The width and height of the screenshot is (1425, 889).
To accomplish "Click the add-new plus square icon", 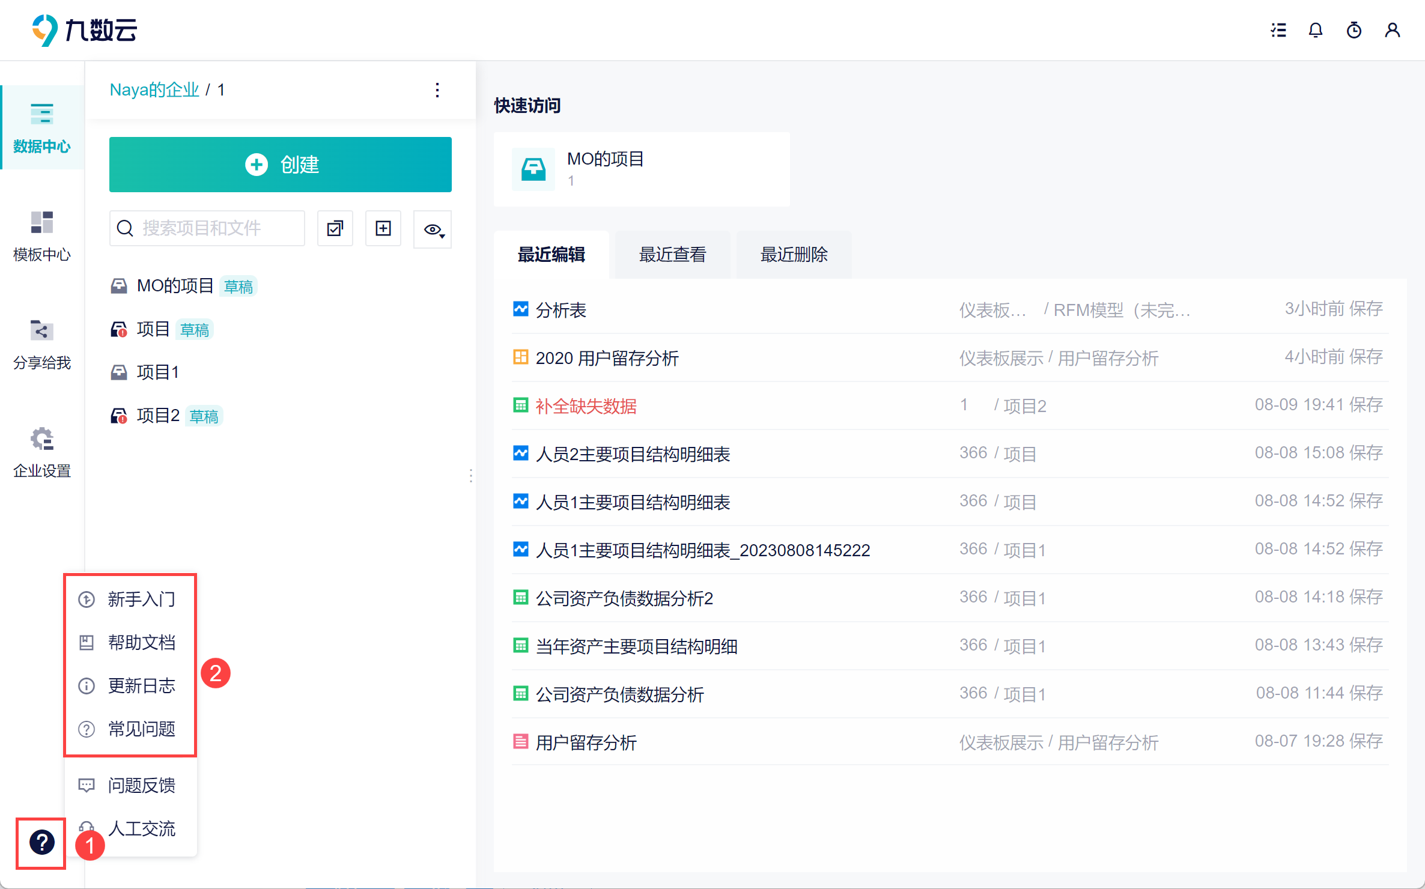I will click(x=383, y=228).
